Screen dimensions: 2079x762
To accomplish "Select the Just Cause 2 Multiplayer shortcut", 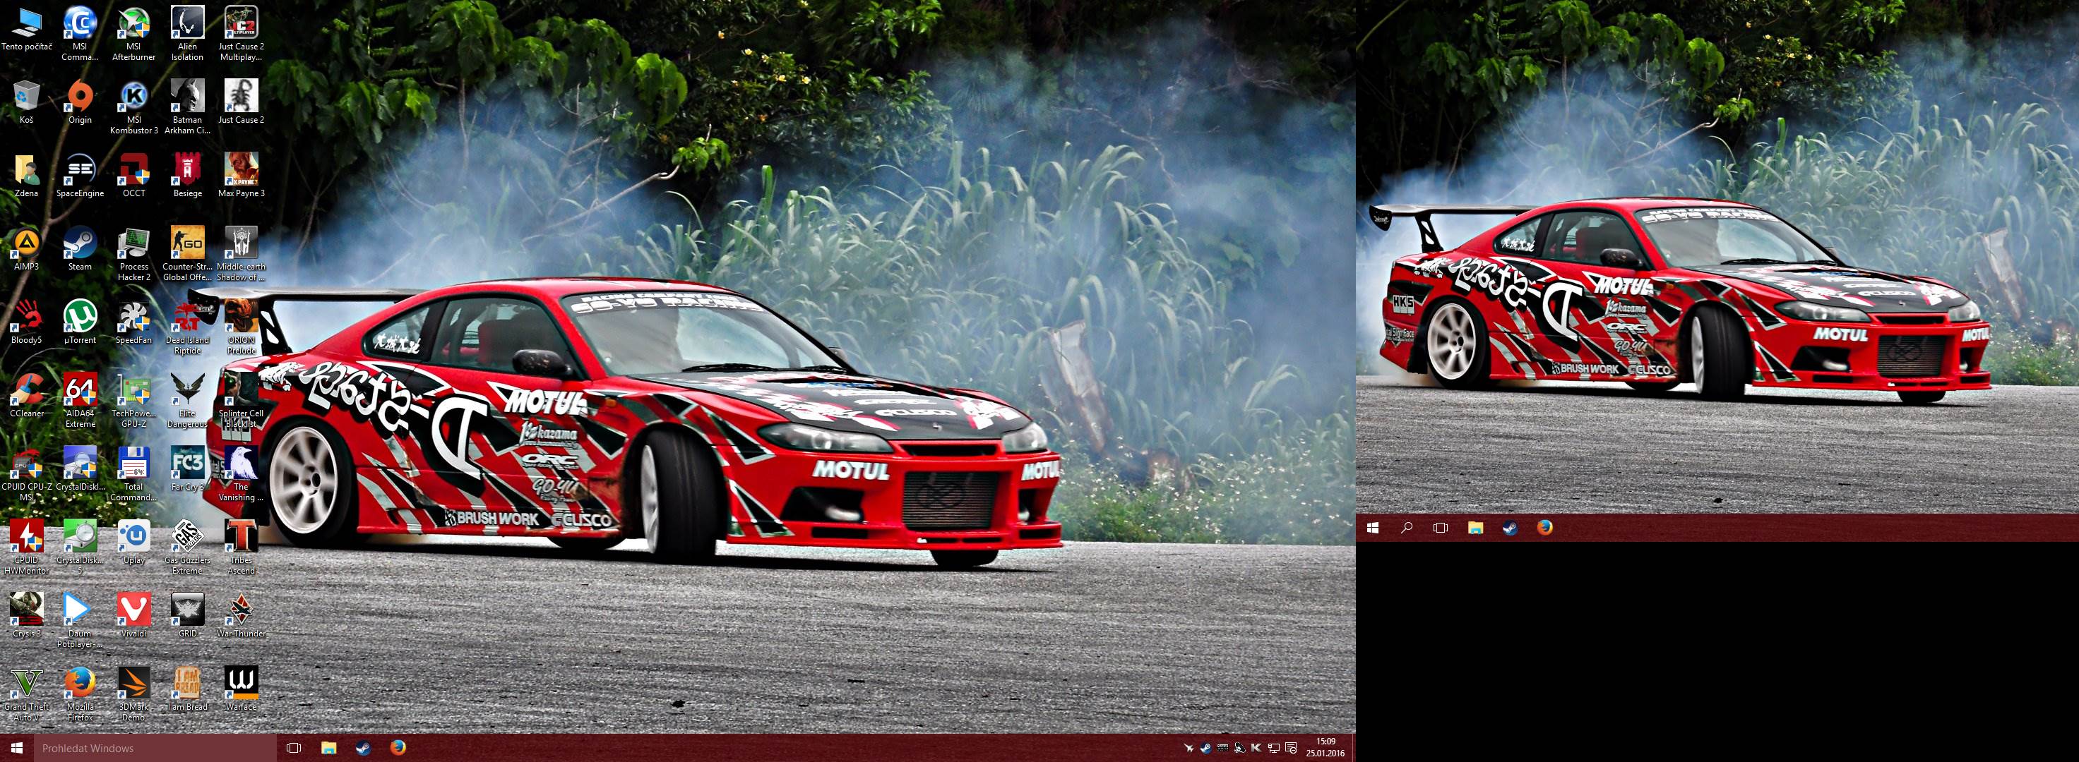I will 242,34.
